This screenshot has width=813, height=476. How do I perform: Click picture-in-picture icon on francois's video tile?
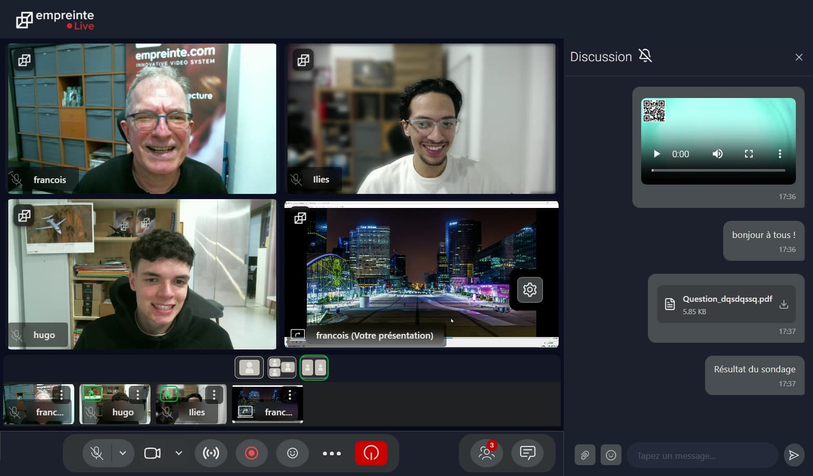(x=23, y=60)
